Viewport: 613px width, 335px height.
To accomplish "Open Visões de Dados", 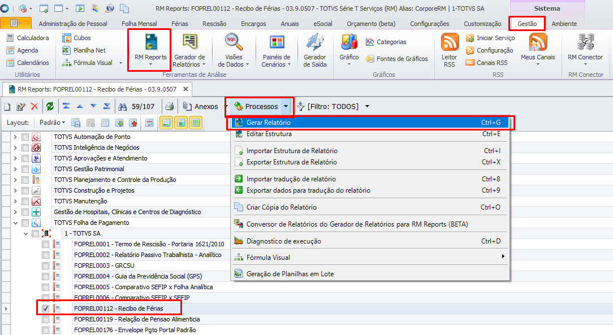I will pos(234,51).
